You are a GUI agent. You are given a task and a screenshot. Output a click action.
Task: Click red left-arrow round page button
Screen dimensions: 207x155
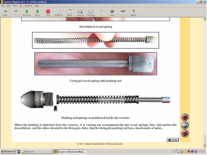[185, 117]
